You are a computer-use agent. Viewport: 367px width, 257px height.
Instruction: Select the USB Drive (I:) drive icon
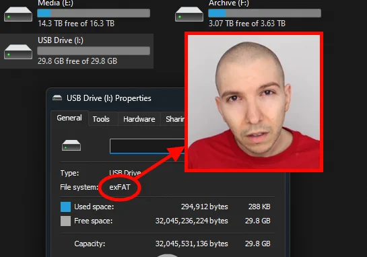click(18, 52)
